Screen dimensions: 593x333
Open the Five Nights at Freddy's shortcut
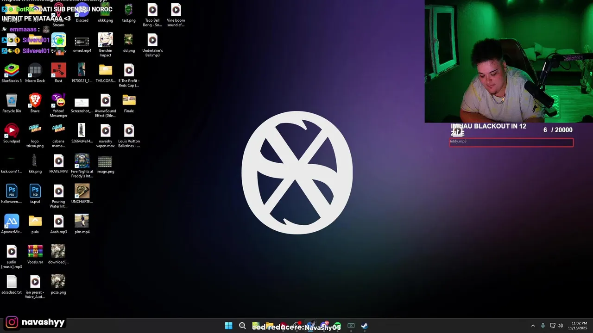[82, 166]
